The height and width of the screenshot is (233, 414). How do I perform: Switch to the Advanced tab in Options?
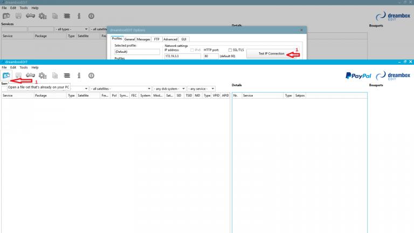pyautogui.click(x=170, y=39)
